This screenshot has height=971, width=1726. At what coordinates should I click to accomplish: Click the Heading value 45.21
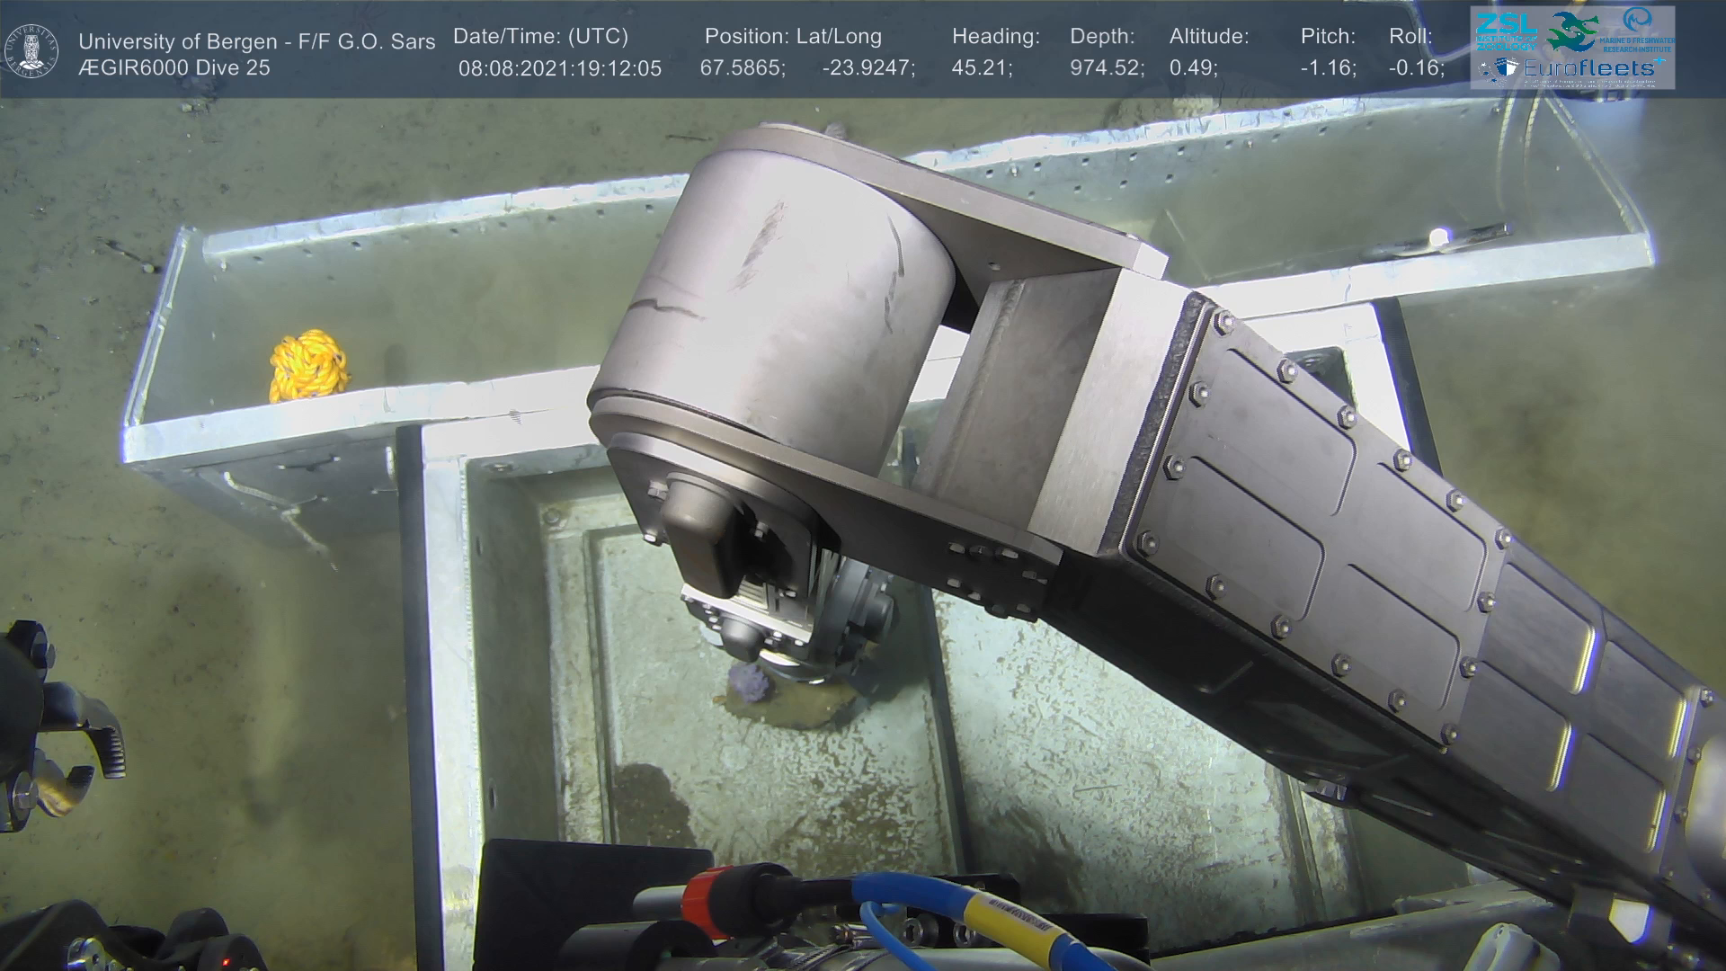coord(980,68)
